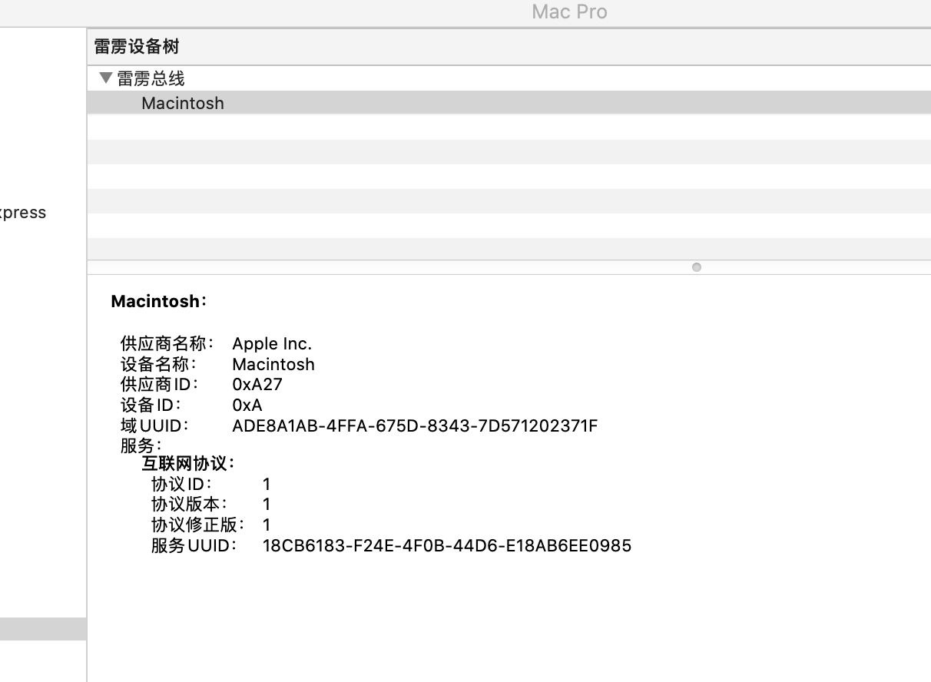
Task: Click the 18CB6183 service UUID value
Action: click(x=447, y=546)
